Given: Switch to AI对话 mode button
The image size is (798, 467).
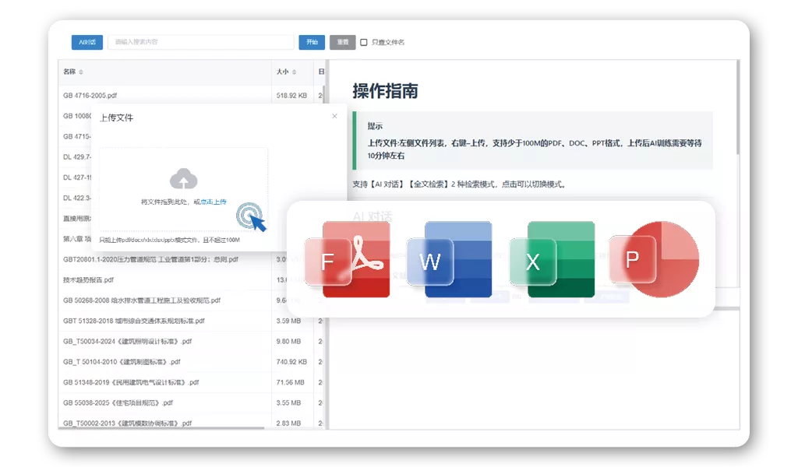Looking at the screenshot, I should tap(87, 42).
